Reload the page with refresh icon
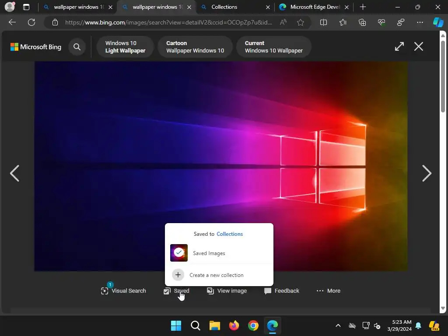This screenshot has width=448, height=336. pos(31,22)
